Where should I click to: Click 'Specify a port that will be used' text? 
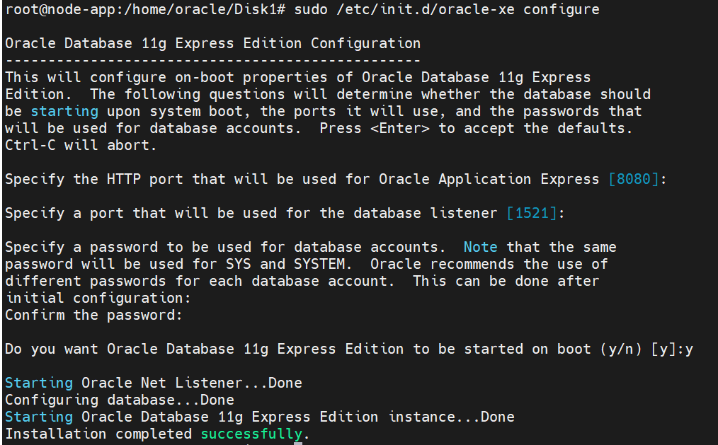tap(141, 213)
